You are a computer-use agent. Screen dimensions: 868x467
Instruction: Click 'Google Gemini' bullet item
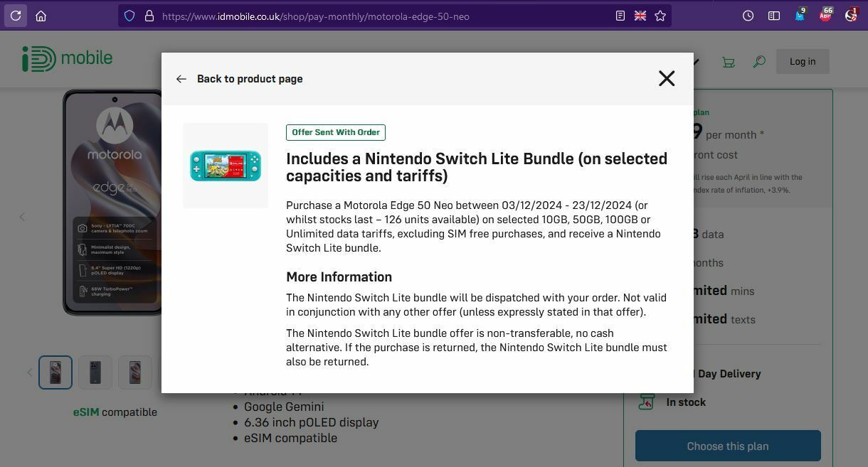pyautogui.click(x=284, y=407)
